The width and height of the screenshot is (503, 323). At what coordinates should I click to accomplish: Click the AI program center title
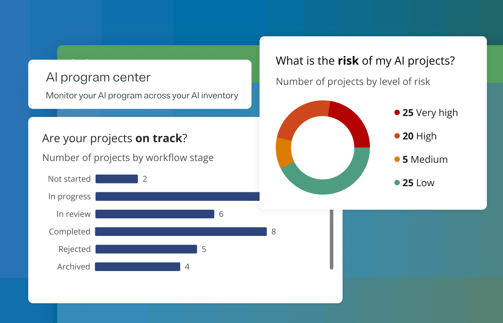[98, 77]
